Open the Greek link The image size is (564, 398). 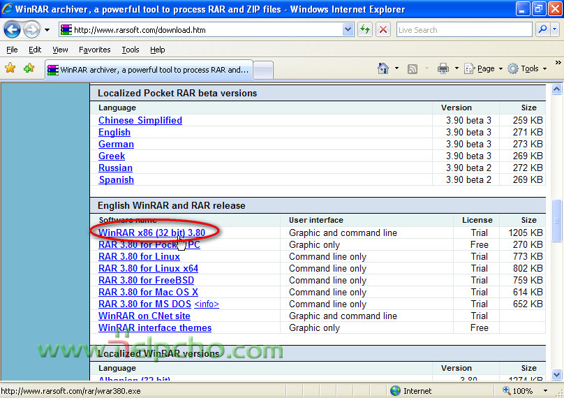tap(112, 156)
